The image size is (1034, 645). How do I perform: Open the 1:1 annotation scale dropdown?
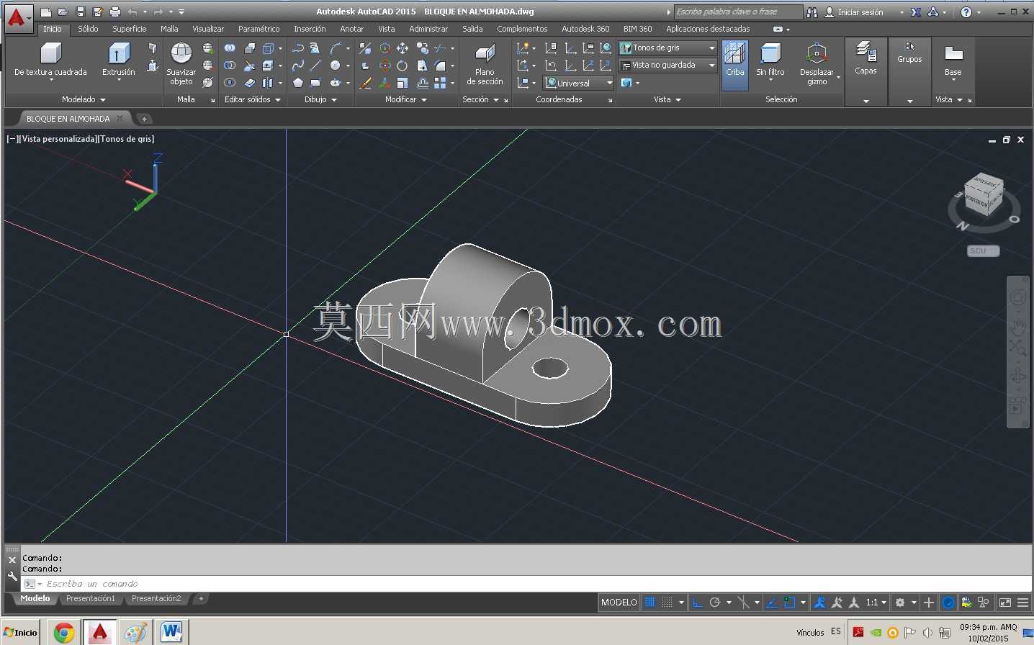tap(876, 603)
